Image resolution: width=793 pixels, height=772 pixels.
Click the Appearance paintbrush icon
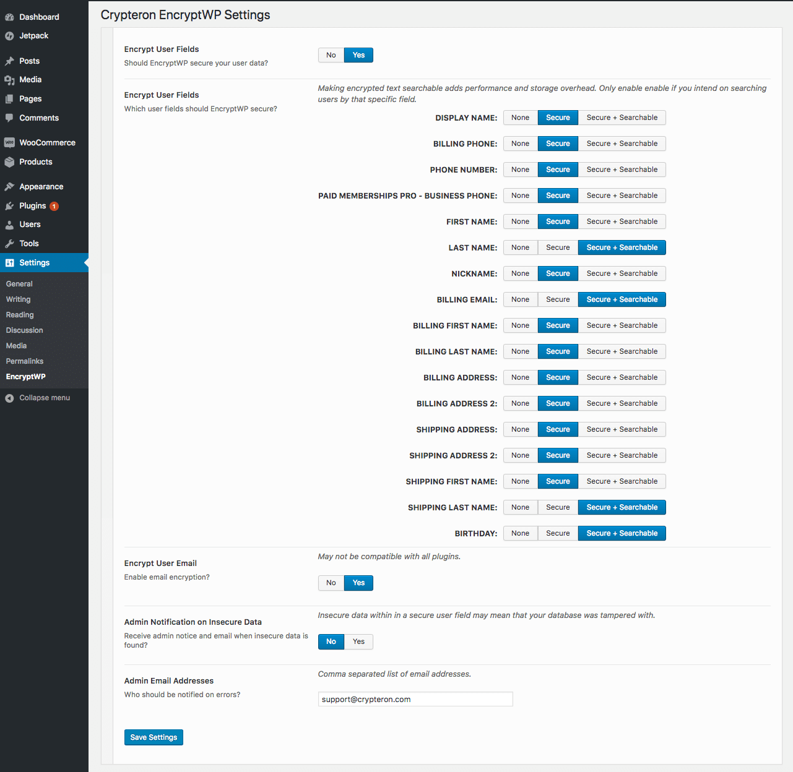[9, 187]
